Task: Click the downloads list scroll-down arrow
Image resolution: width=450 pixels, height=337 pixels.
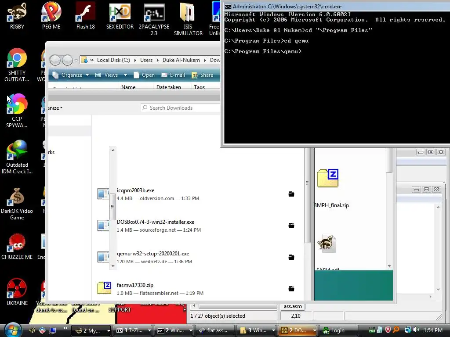Action: click(x=113, y=266)
